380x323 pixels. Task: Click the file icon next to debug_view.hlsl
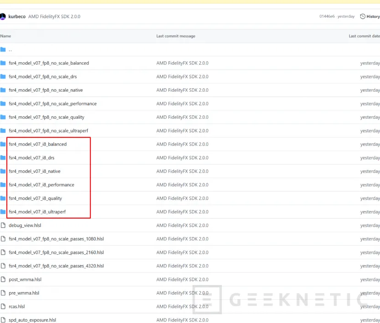pos(3,225)
